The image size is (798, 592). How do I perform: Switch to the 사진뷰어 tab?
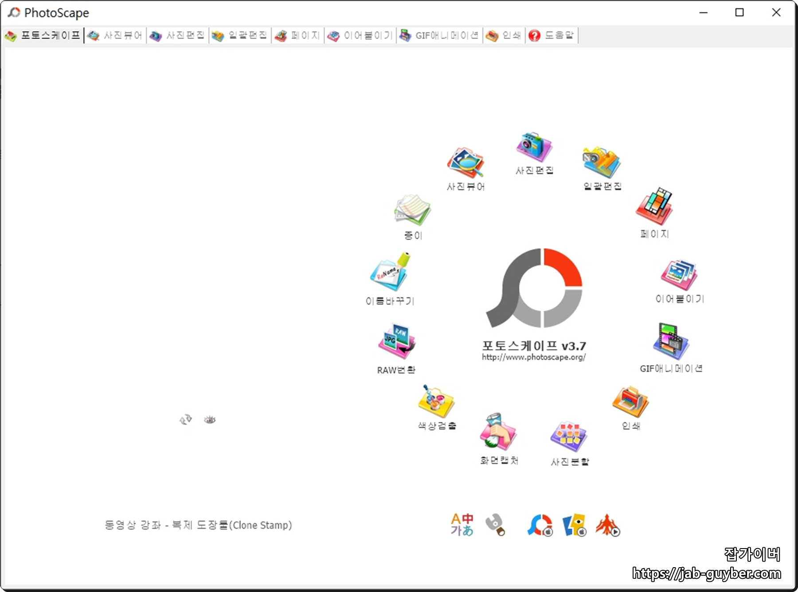click(x=115, y=35)
